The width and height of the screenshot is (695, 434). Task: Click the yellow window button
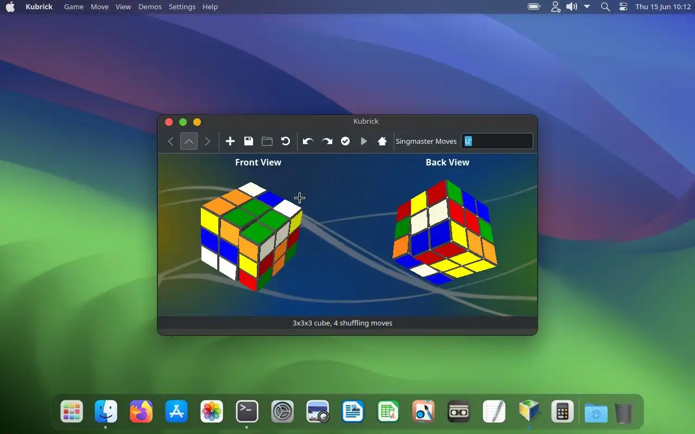click(197, 122)
